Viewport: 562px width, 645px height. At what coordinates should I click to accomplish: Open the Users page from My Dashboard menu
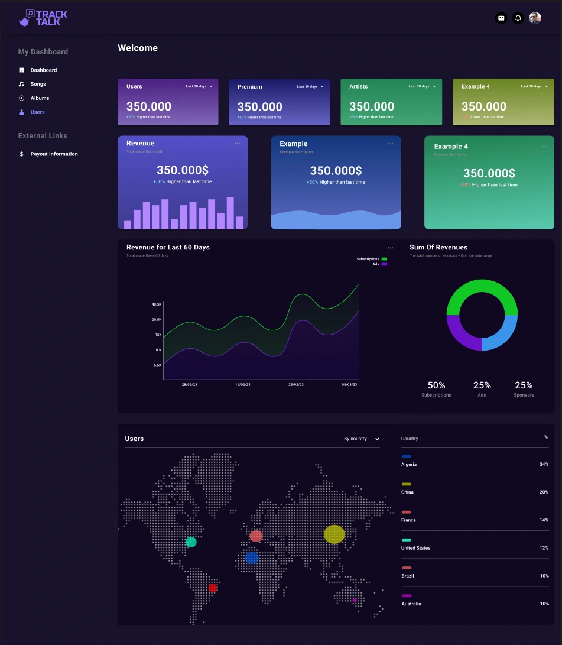coord(38,112)
